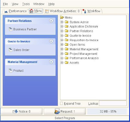Viewport: 130px width, 122px height.
Task: Expand the Quote-to-Invoice tree node
Action: 62,36
